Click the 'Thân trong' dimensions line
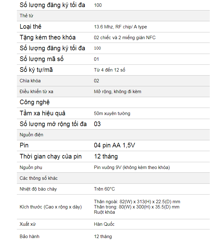210x247 pixels. (x=137, y=207)
